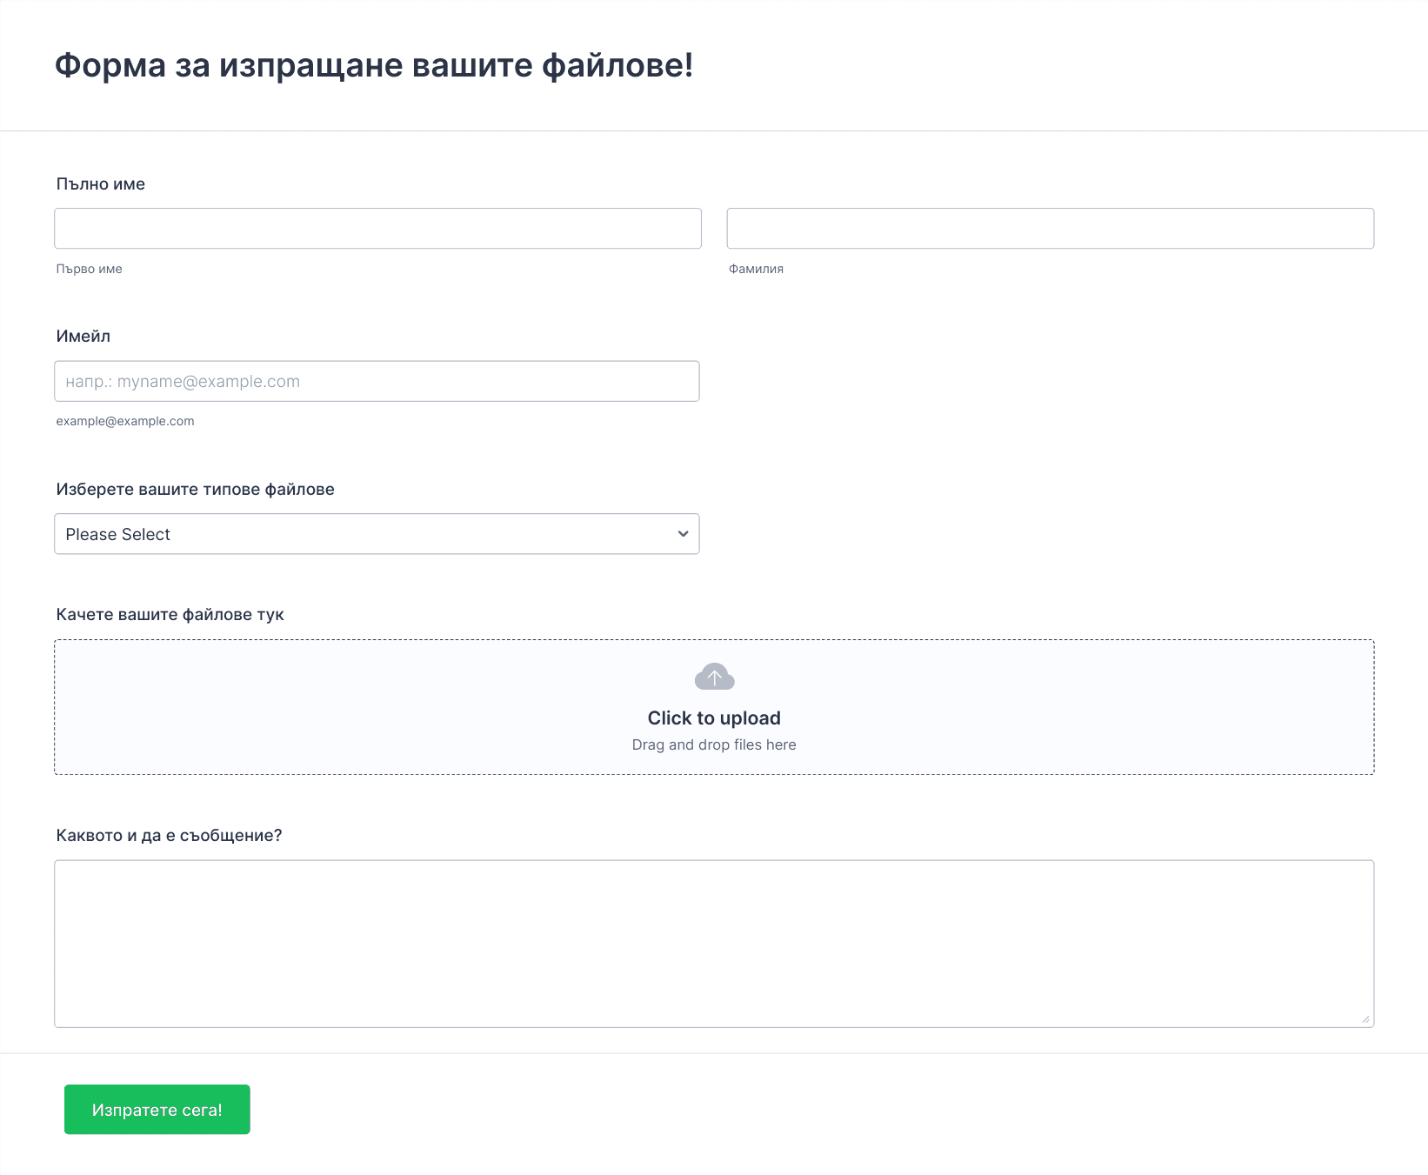Screen dimensions: 1428x1175
Task: Click the cloud upload icon
Action: (714, 677)
